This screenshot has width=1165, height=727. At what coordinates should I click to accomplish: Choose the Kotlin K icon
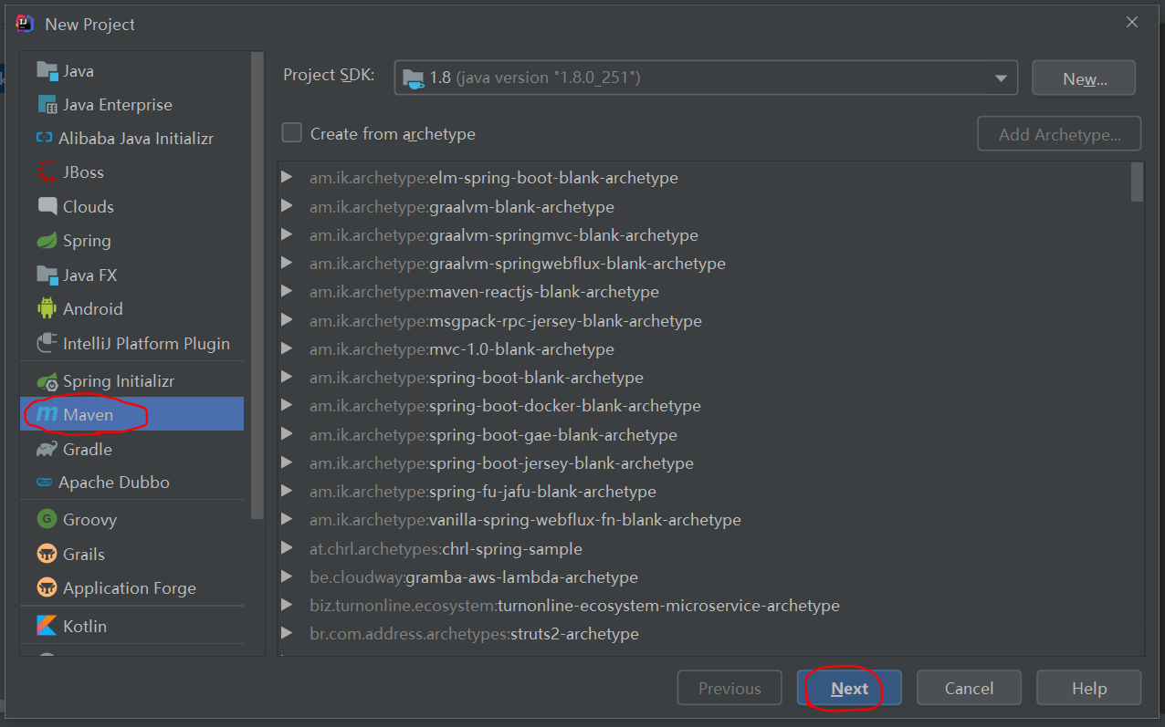47,626
